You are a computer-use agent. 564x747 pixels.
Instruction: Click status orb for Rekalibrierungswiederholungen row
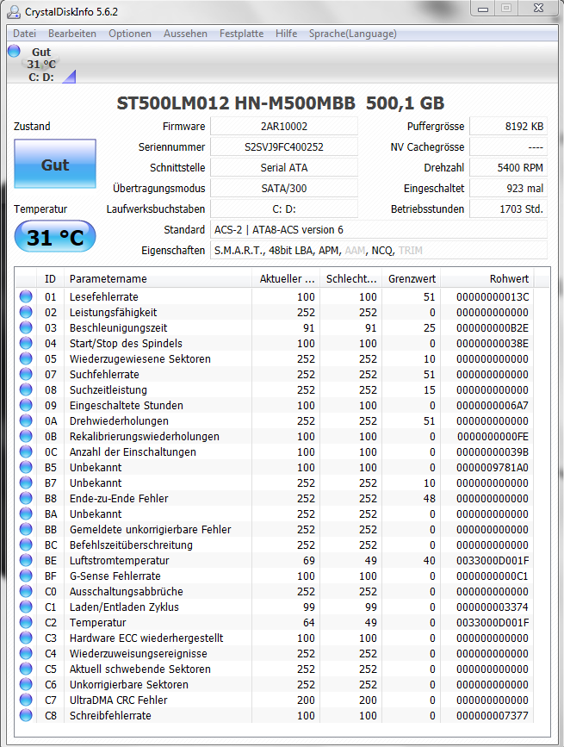tap(26, 436)
